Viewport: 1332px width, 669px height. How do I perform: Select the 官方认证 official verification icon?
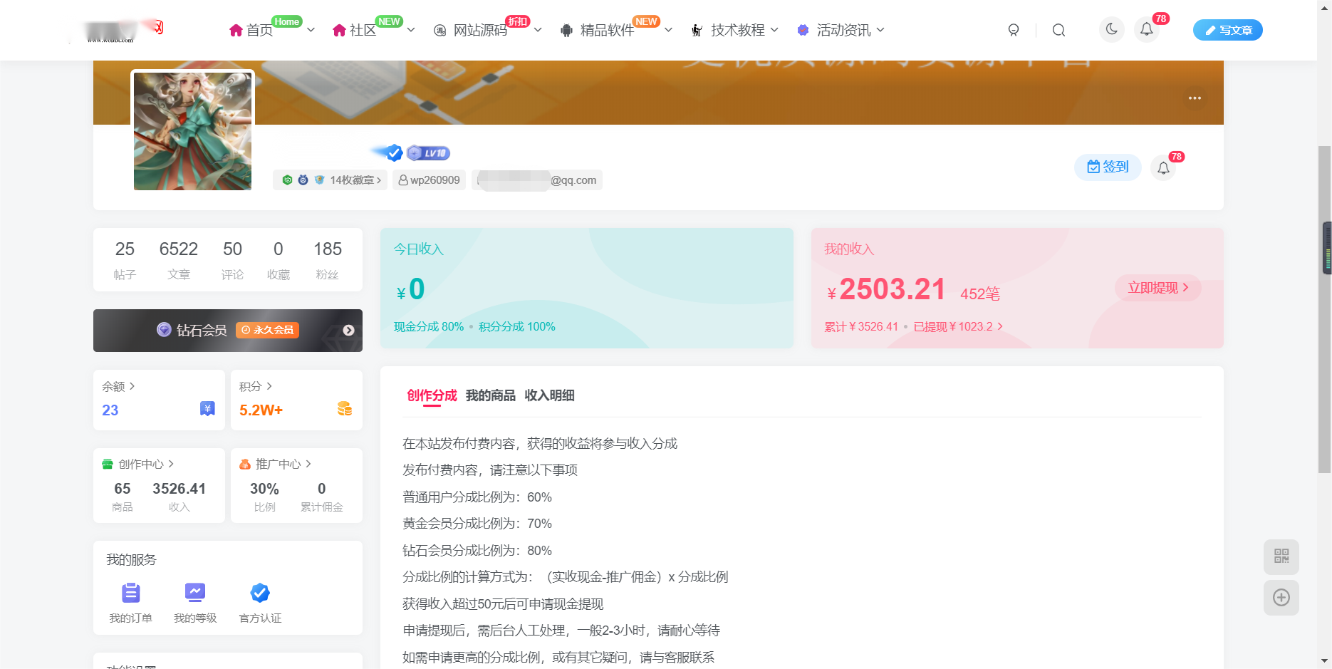coord(259,592)
